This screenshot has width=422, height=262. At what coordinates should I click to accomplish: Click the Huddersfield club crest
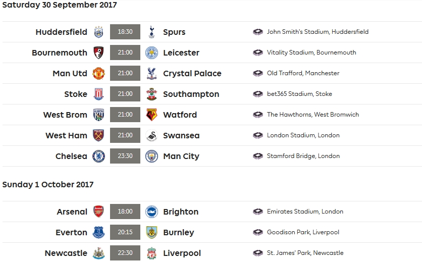click(x=98, y=32)
